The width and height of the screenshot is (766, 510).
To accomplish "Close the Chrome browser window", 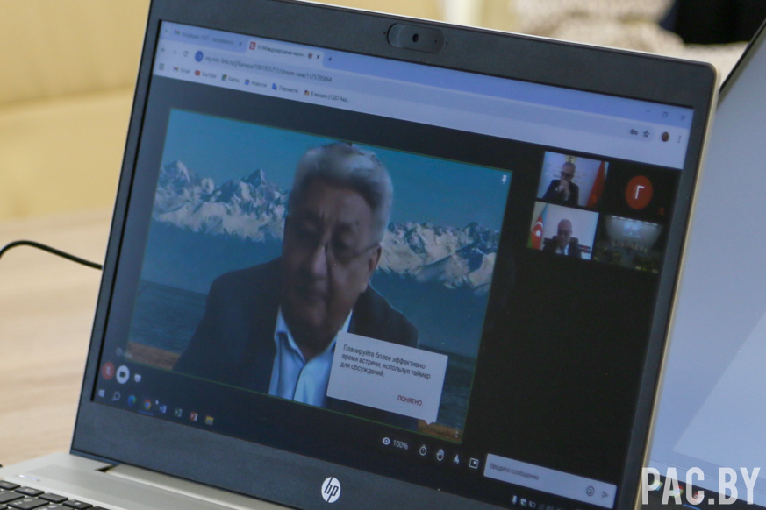I will pyautogui.click(x=683, y=117).
